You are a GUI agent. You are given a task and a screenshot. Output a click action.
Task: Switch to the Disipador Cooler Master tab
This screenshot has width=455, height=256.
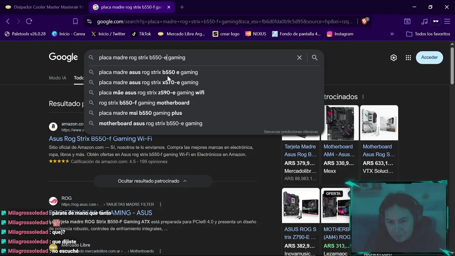pyautogui.click(x=44, y=7)
